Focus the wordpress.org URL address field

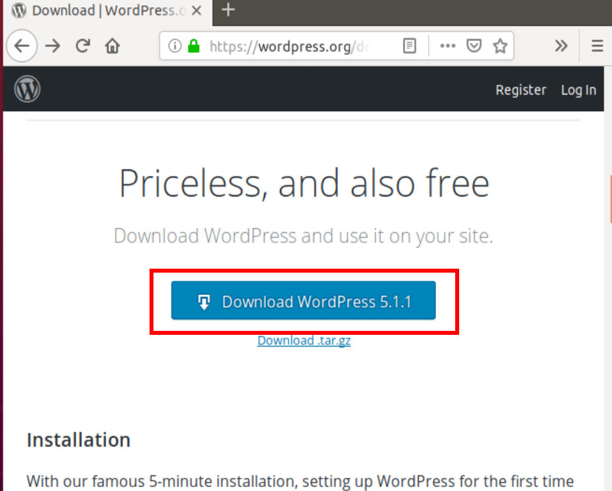291,46
